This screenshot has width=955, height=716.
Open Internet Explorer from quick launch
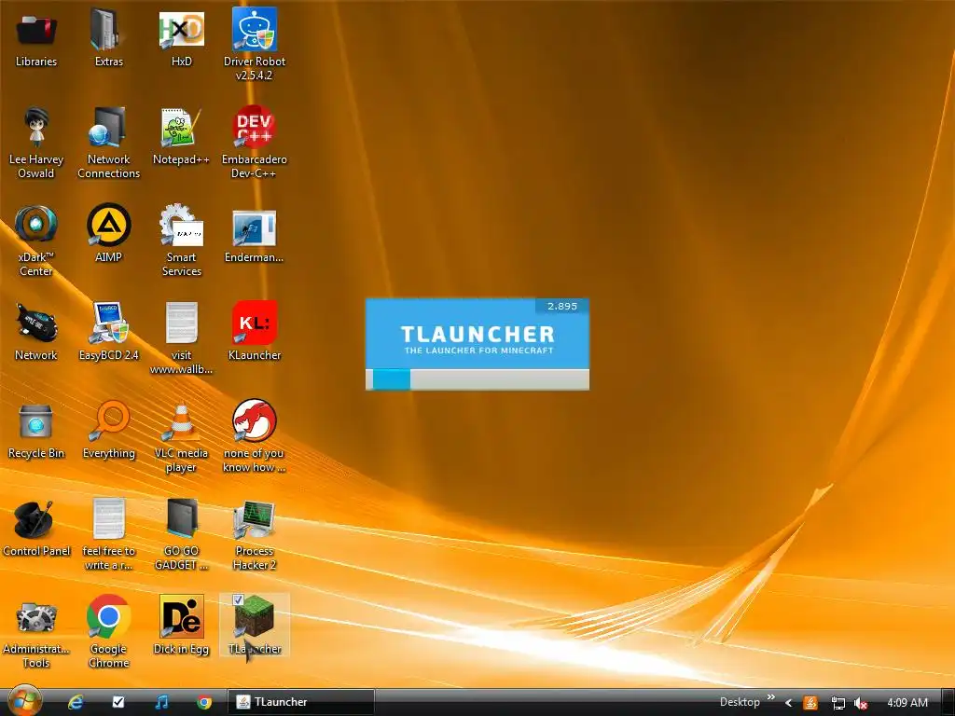tap(76, 702)
